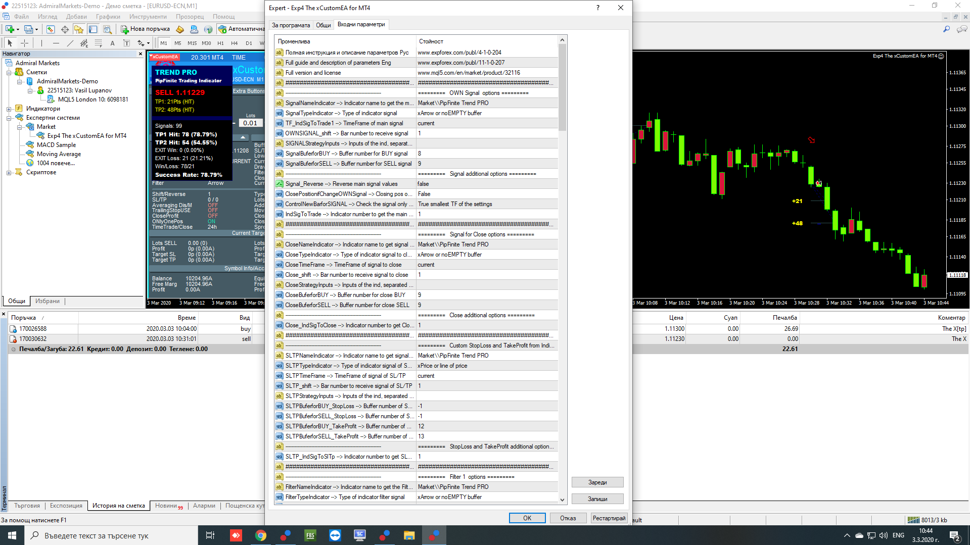Select the arrow cursor tool
This screenshot has height=545, width=970.
[x=10, y=43]
